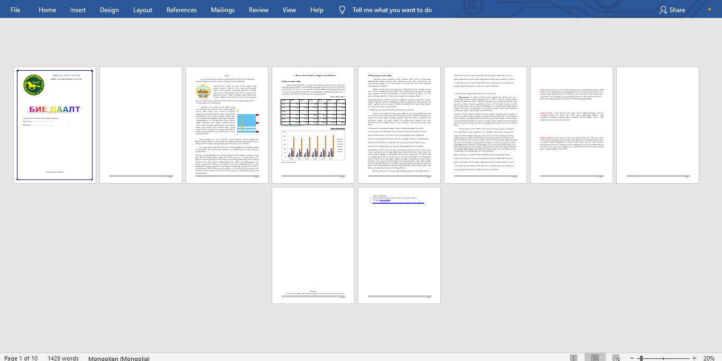This screenshot has width=722, height=361.
Task: Select the cover page with БИЕ ДААЛТ title
Action: pos(54,125)
